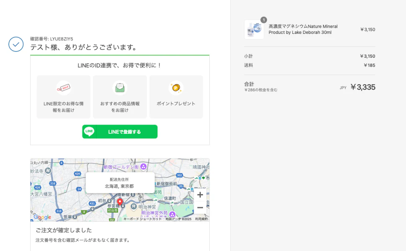Click the envelope recommended products icon
The height and width of the screenshot is (251, 406).
(120, 88)
